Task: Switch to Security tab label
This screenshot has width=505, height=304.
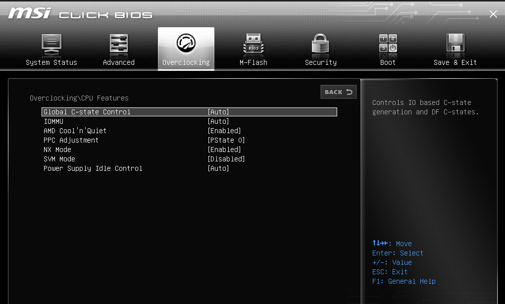Action: tap(321, 62)
